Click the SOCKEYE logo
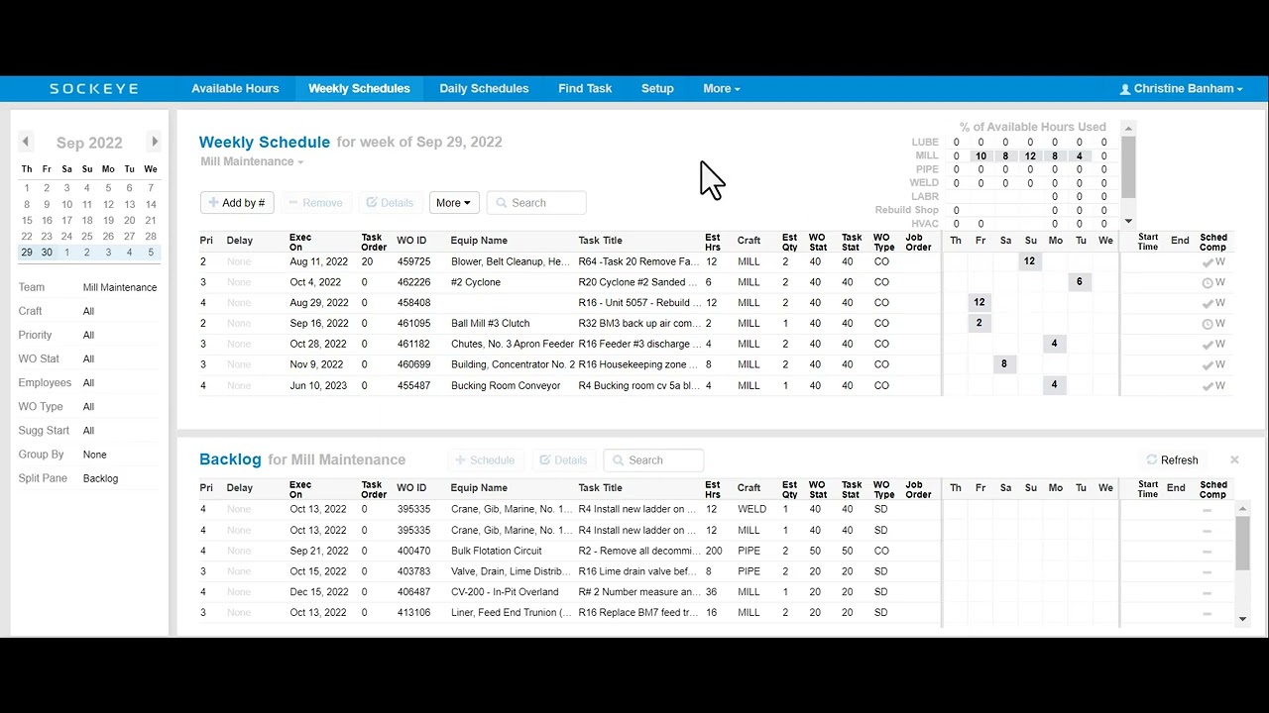 click(x=94, y=89)
